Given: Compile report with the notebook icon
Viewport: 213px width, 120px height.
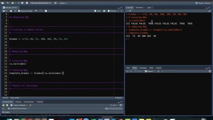Looking at the screenshot, I should click(46, 11).
